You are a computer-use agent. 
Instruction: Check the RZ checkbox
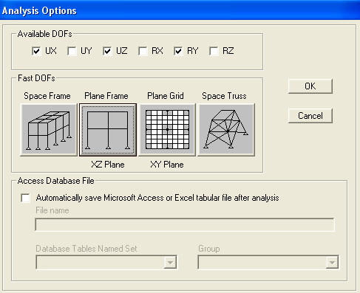click(214, 51)
